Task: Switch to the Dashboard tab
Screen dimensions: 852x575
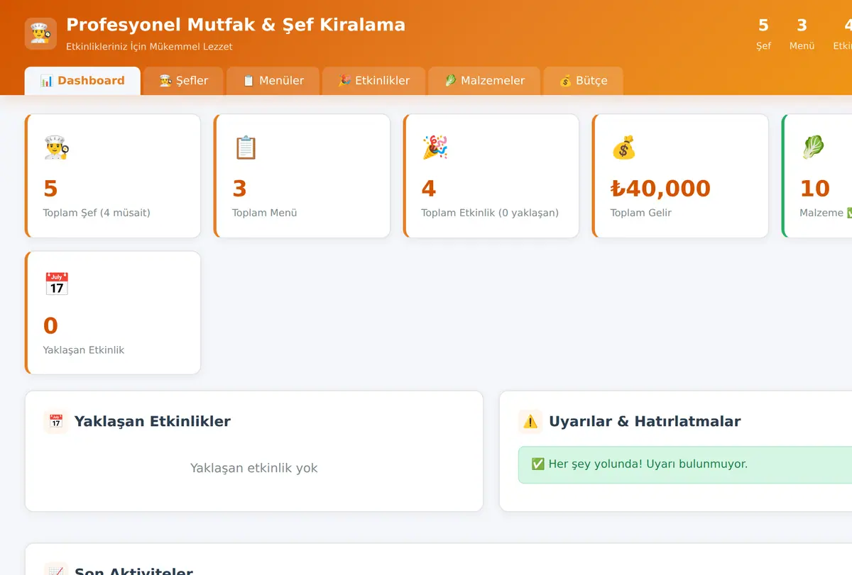Action: click(82, 81)
